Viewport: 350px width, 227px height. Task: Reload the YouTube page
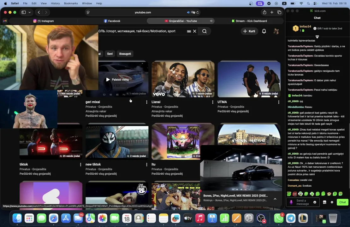coord(198,13)
